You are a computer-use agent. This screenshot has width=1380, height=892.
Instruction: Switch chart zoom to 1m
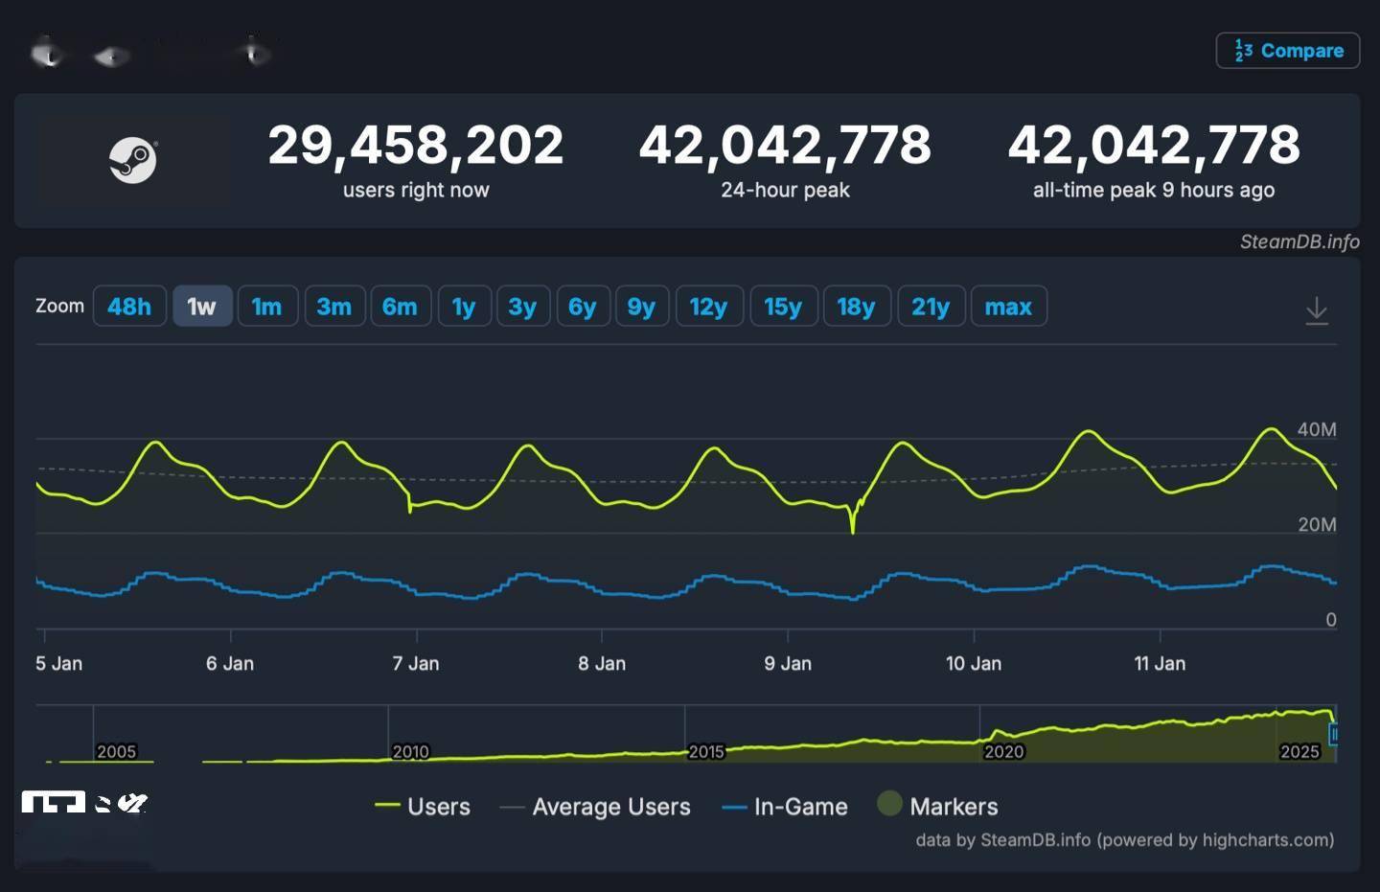point(267,307)
